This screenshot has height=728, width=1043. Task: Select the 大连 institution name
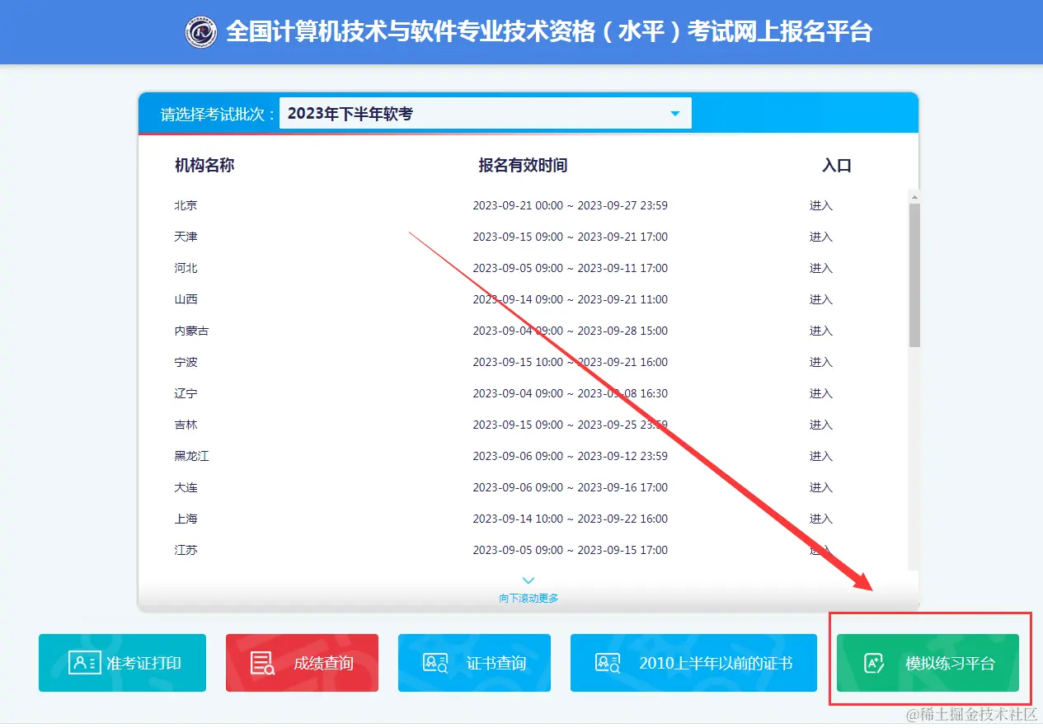pos(186,487)
